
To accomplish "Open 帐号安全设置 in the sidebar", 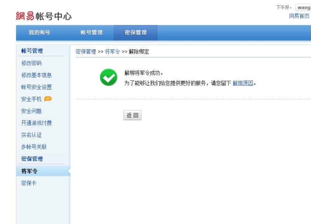I will pos(36,87).
